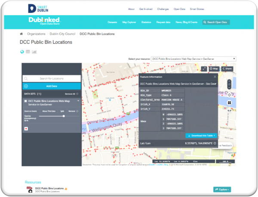This screenshot has height=197, width=258.
Task: Click the Search Open Data field
Action: click(216, 22)
